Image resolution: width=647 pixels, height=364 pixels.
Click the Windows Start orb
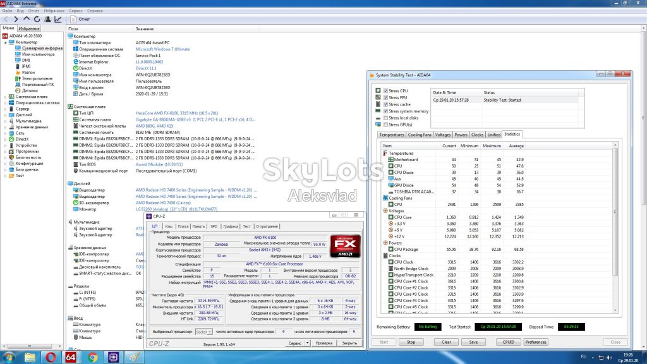9,357
